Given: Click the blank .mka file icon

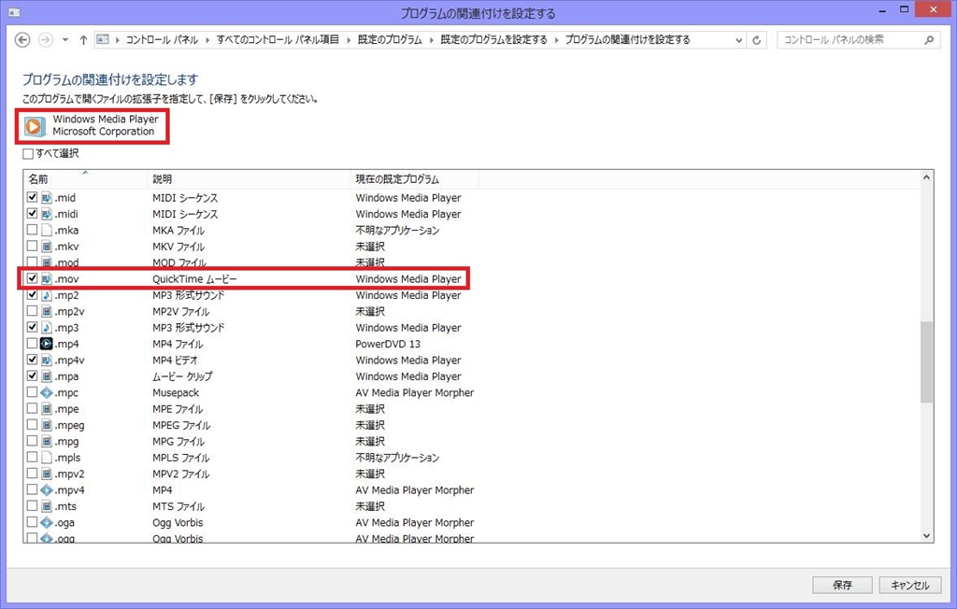Looking at the screenshot, I should point(47,230).
